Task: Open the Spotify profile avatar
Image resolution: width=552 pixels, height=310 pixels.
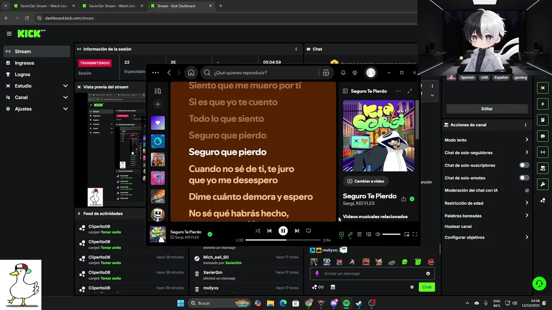Action: coord(371,73)
